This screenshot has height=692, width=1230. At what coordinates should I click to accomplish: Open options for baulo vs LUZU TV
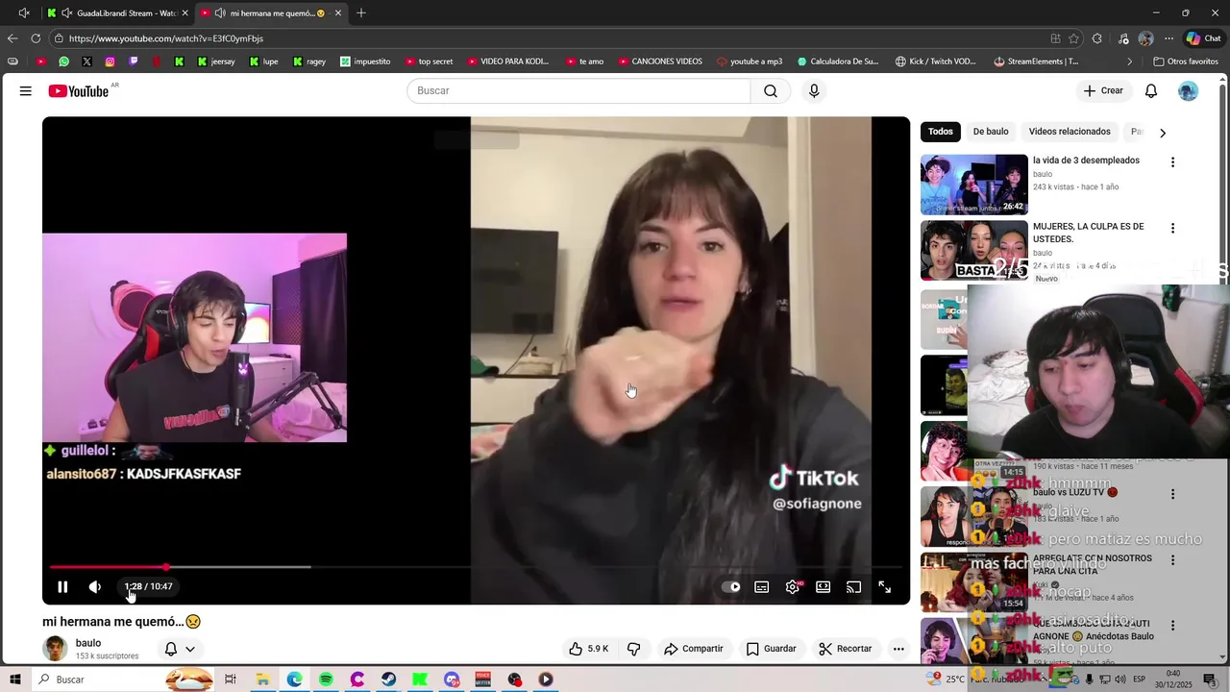[x=1172, y=494]
